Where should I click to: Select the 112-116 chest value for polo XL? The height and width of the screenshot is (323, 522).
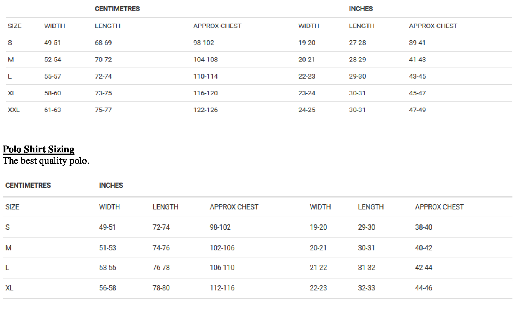[222, 288]
